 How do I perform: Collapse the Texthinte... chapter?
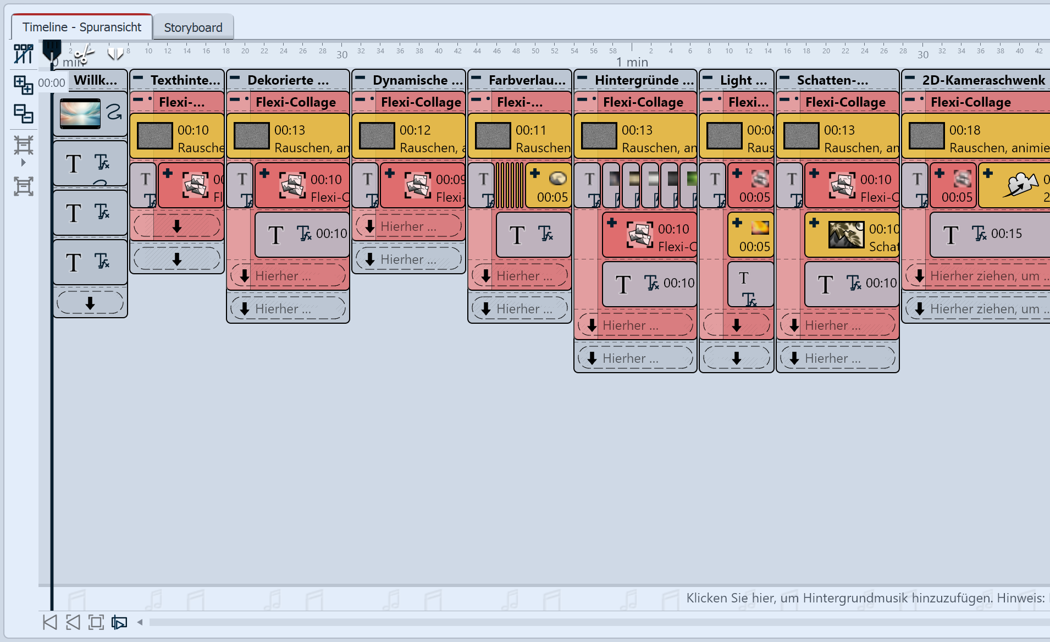tap(139, 79)
